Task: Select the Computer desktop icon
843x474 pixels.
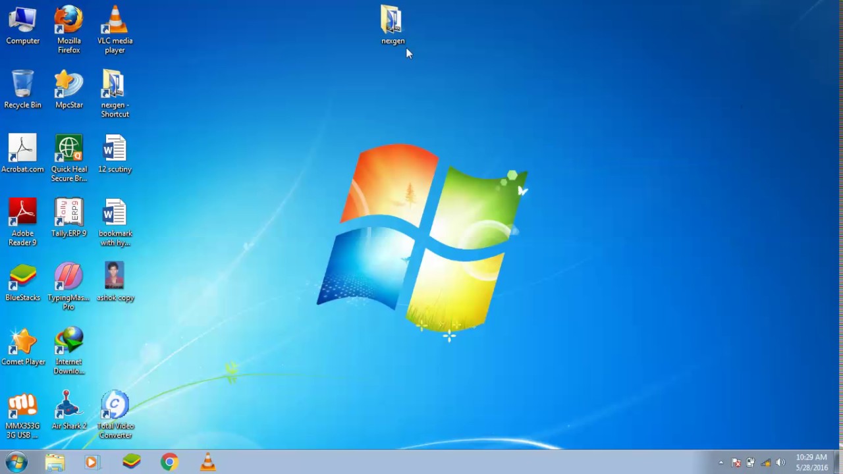Action: pyautogui.click(x=23, y=25)
